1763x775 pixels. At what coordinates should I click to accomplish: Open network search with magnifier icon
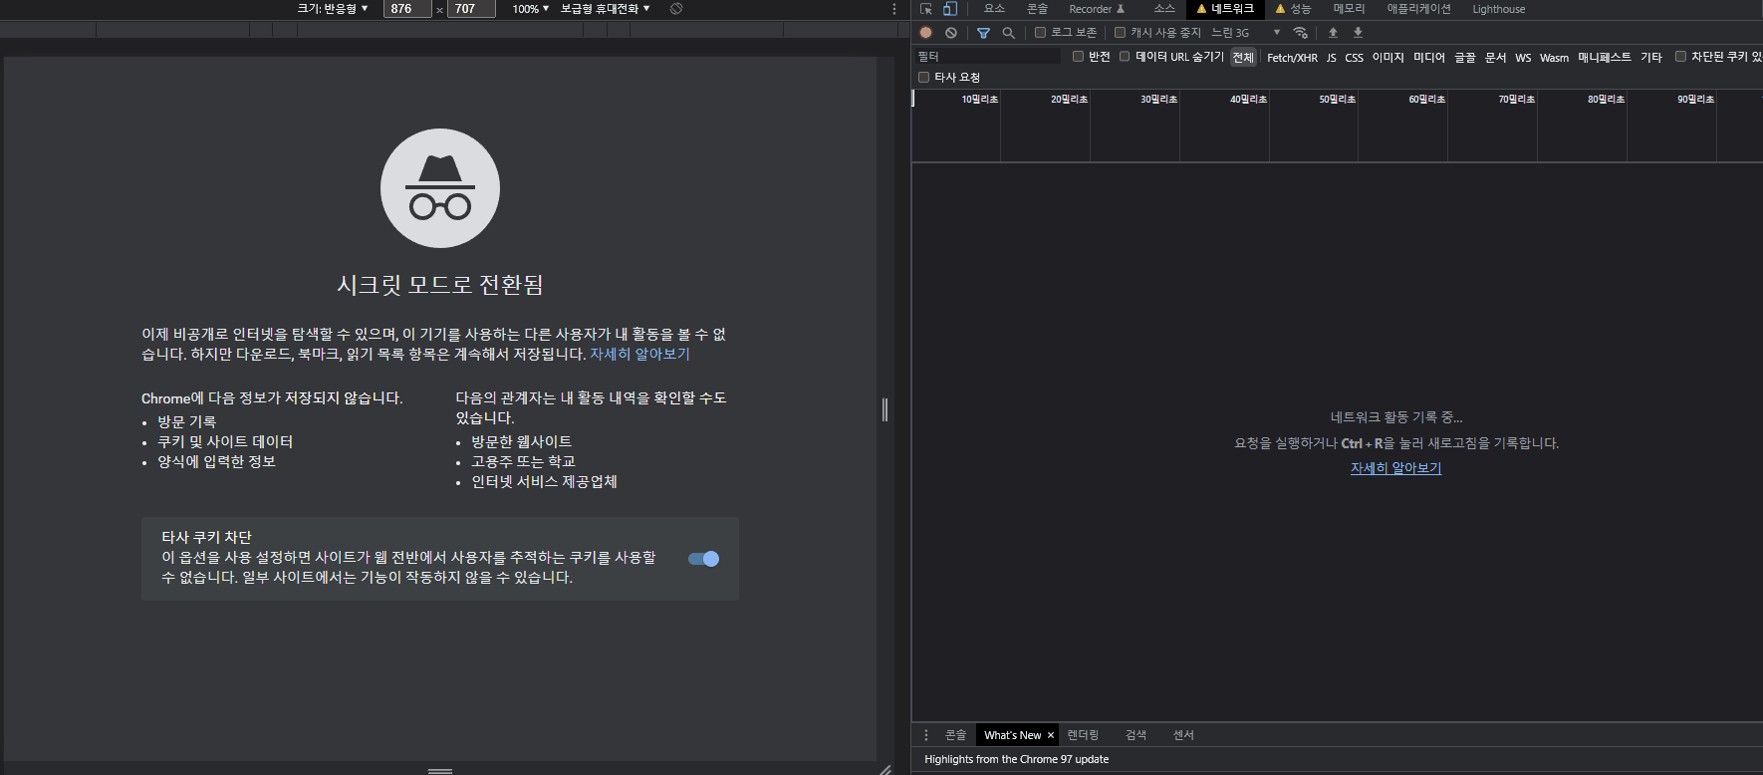(x=1008, y=33)
